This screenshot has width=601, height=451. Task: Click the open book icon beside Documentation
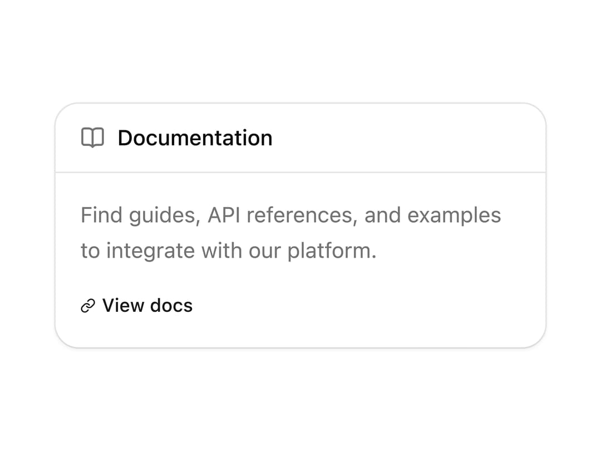[x=92, y=138]
